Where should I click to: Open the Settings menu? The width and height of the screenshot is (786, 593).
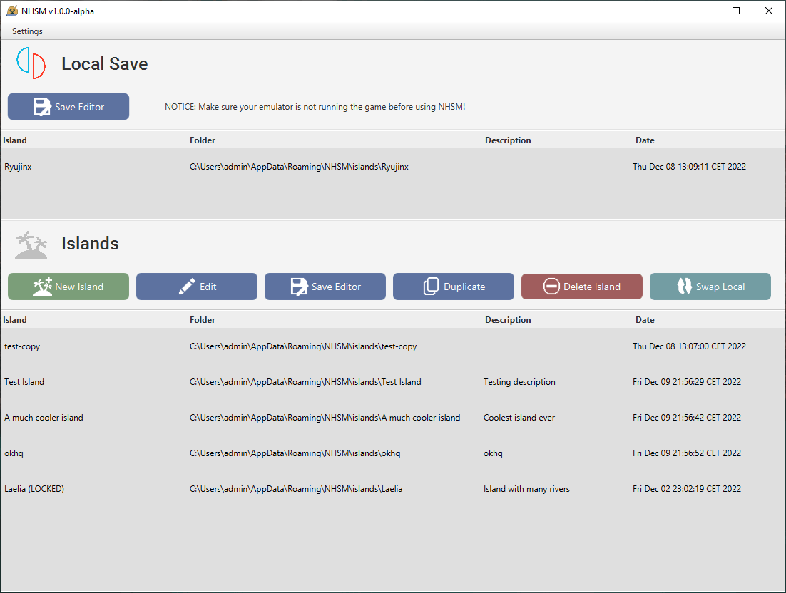[27, 31]
